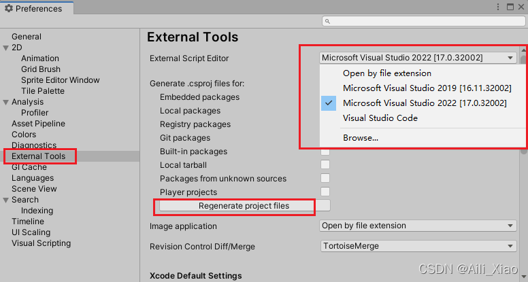
Task: Collapse the Analysis section arrow
Action: (x=5, y=102)
